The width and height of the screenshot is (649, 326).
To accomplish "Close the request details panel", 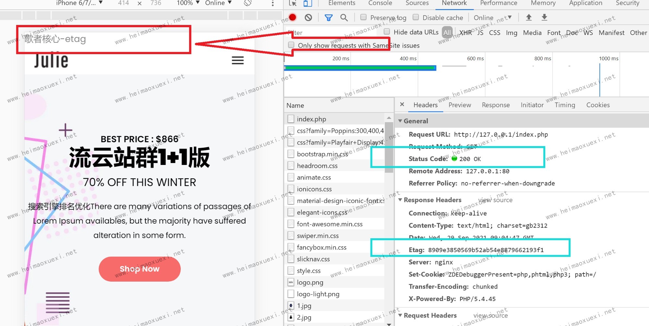I will click(402, 104).
